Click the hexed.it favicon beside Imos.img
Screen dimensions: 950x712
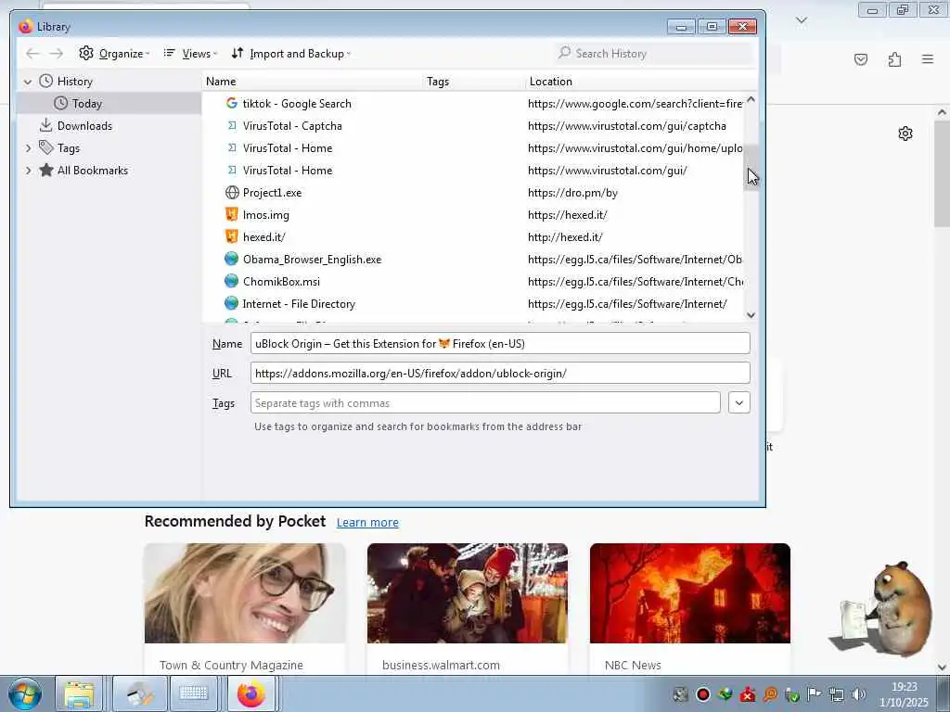pyautogui.click(x=231, y=214)
